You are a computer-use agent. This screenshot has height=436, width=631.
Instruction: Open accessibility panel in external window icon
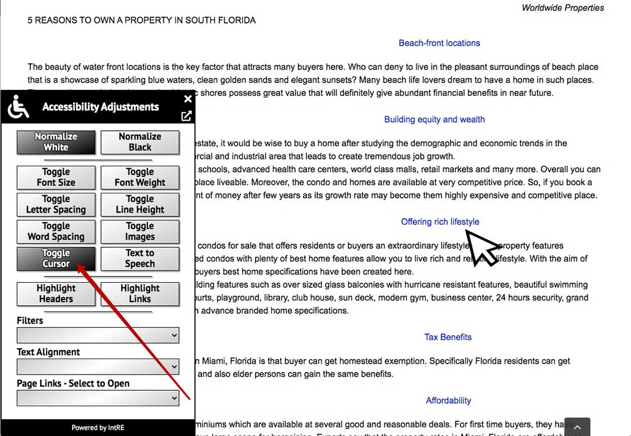[186, 116]
